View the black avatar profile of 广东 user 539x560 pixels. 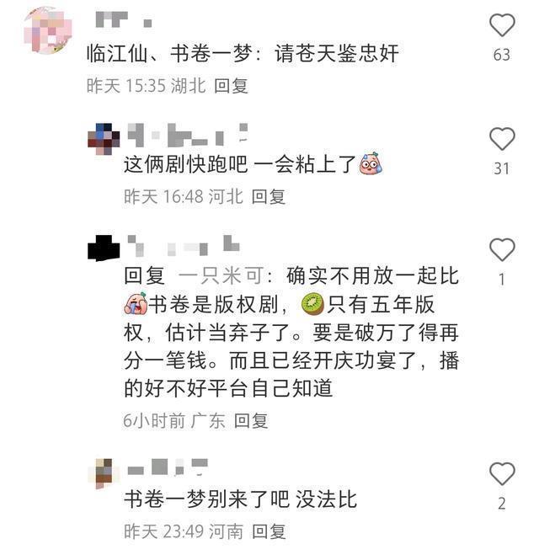104,248
